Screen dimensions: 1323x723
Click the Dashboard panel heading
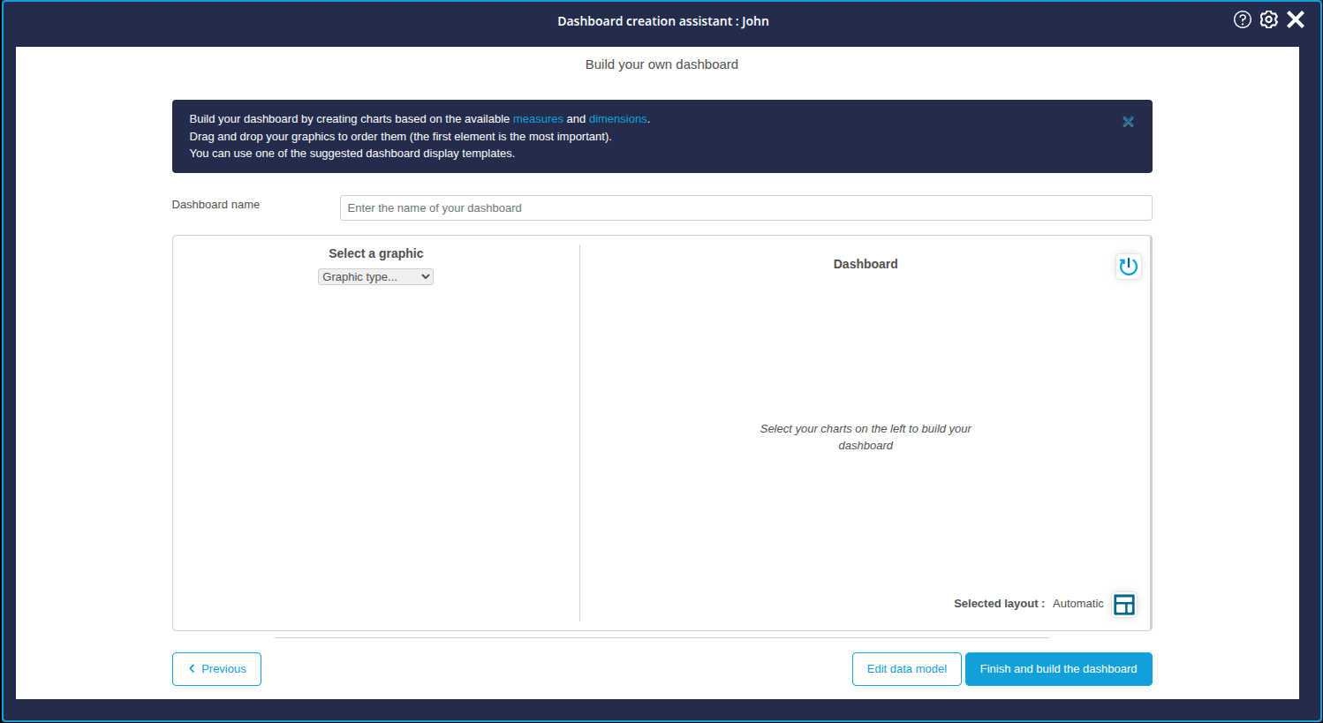point(866,263)
